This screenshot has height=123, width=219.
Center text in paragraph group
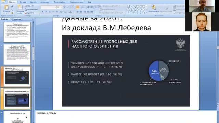click(x=81, y=12)
